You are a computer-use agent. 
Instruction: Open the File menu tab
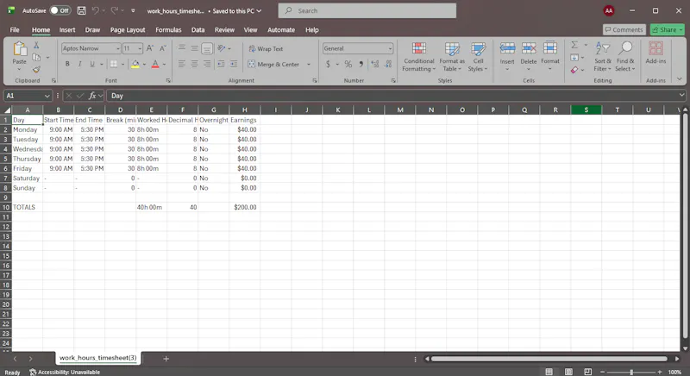pos(15,30)
